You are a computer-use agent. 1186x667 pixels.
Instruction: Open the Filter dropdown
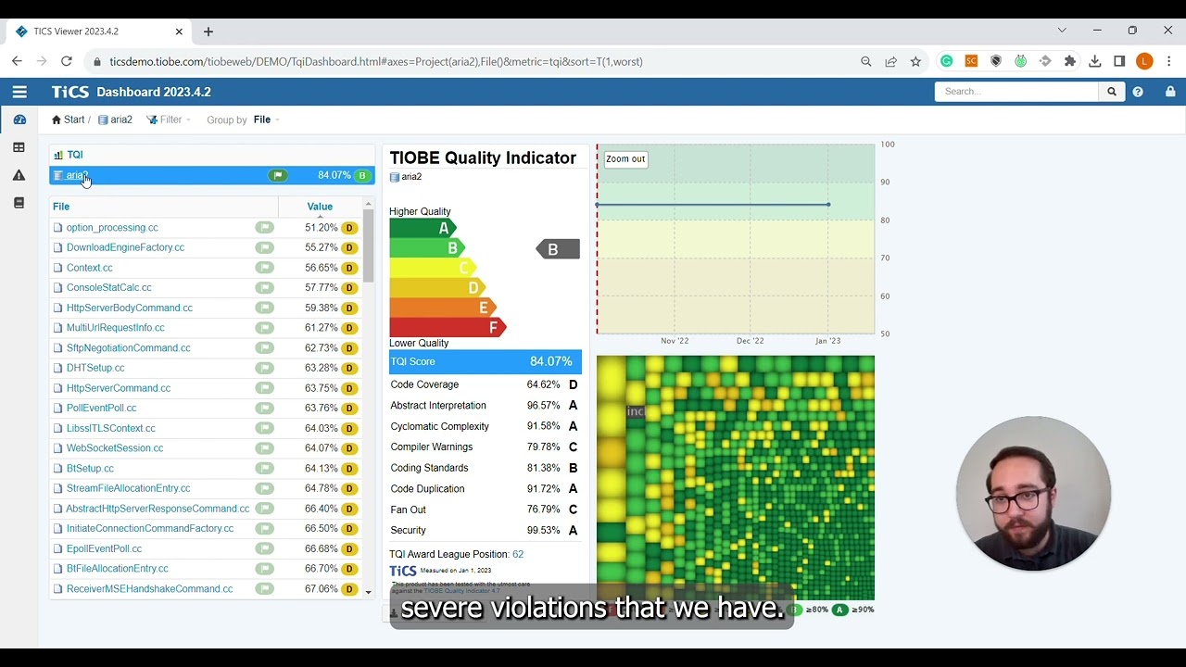(168, 120)
